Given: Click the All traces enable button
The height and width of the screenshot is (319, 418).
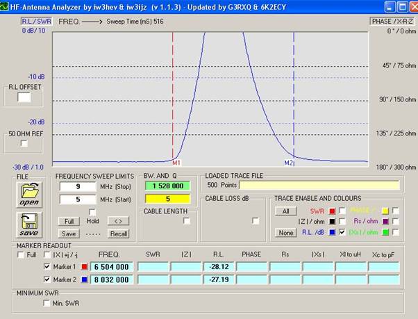Looking at the screenshot, I should 285,211.
